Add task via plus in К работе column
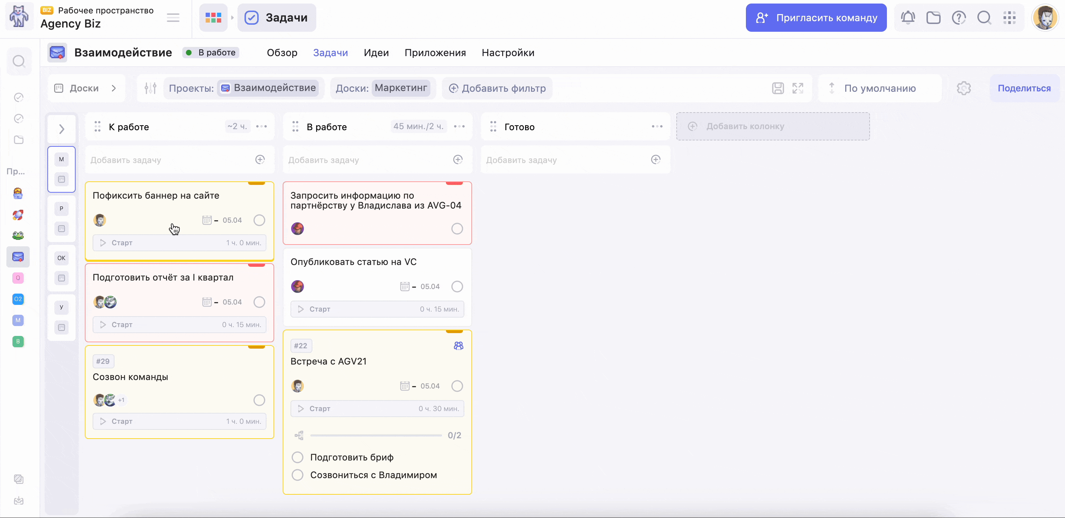This screenshot has height=518, width=1065. tap(260, 160)
